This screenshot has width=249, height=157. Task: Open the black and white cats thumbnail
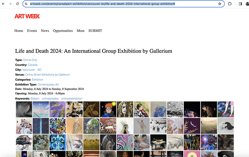click(x=226, y=126)
